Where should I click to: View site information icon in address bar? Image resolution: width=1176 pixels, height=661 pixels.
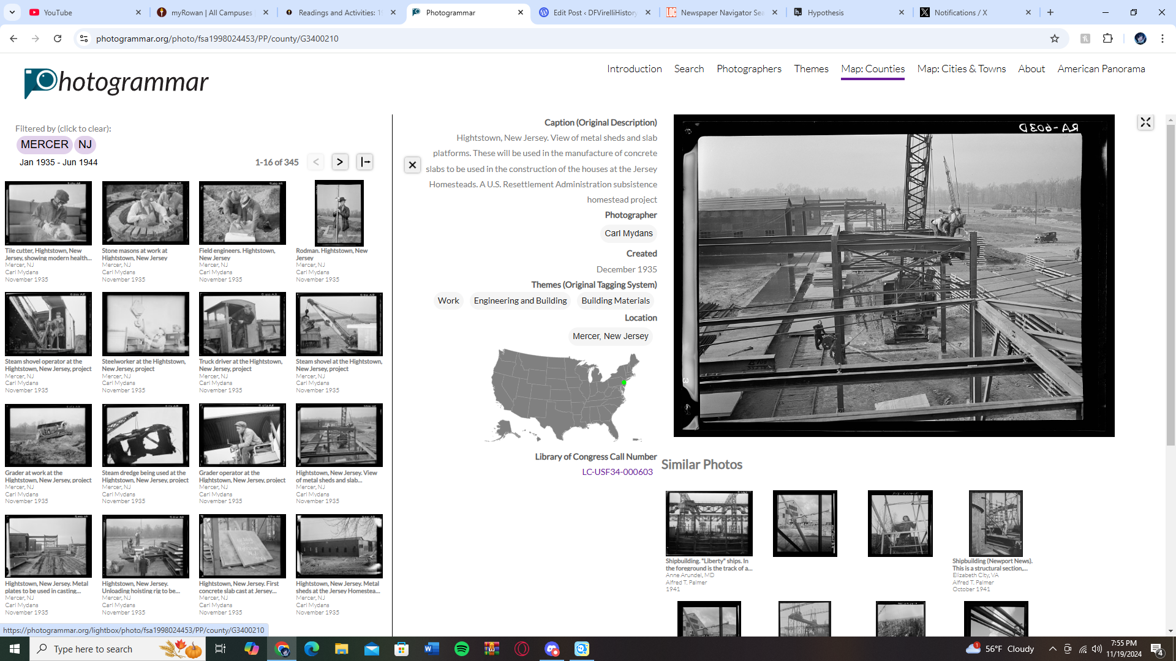[84, 39]
